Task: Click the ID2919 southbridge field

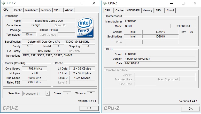Action: [160, 36]
